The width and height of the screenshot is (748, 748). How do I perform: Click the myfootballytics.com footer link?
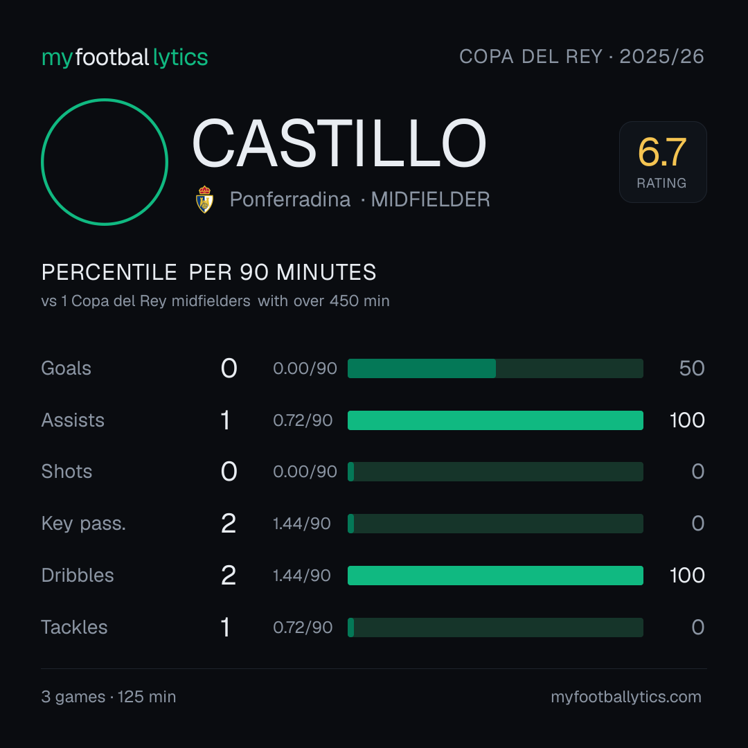[x=626, y=697]
